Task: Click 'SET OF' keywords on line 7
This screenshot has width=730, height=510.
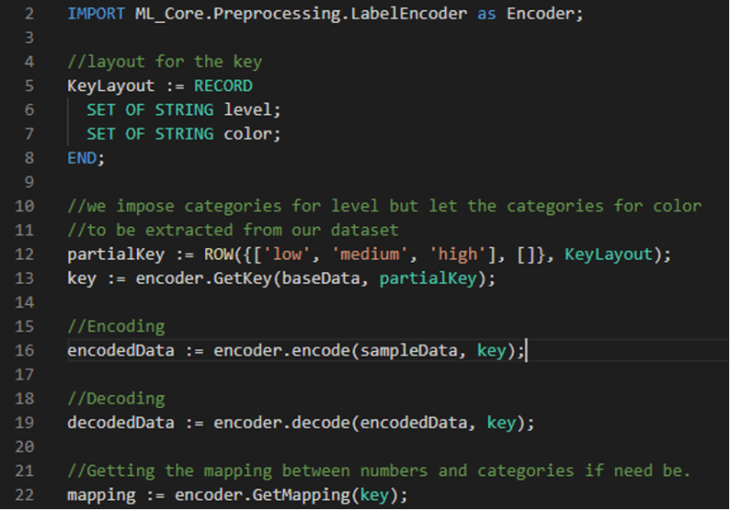Action: click(116, 134)
